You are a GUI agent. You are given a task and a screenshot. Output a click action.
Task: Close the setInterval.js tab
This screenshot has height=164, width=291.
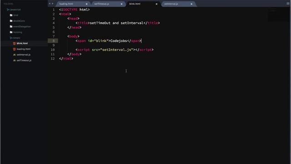coord(191,4)
